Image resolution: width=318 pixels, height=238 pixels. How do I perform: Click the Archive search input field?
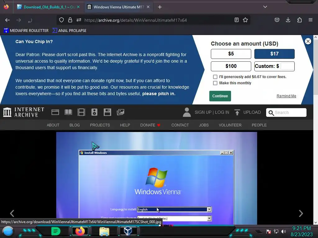click(286, 112)
